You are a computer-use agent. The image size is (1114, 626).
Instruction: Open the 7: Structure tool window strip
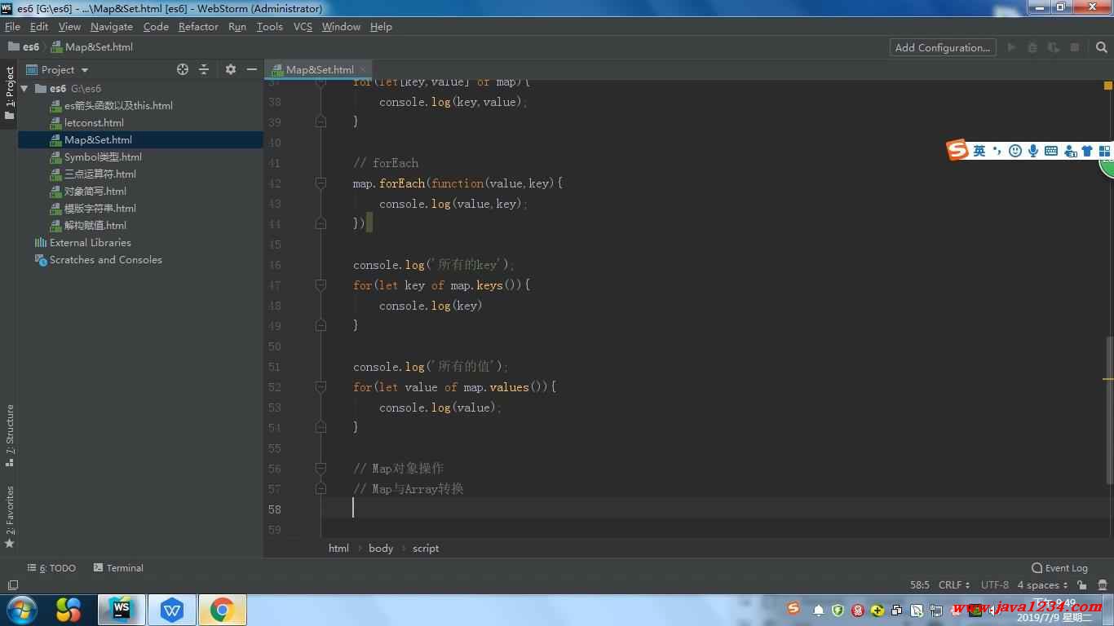point(9,435)
